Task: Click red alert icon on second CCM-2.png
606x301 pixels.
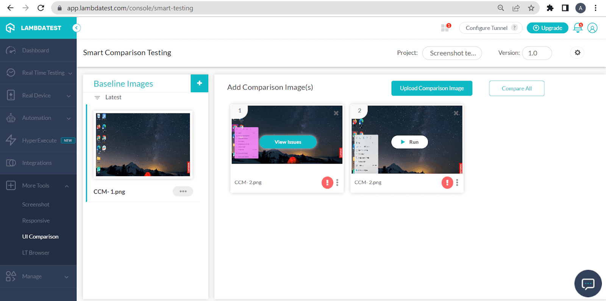Action: click(447, 183)
